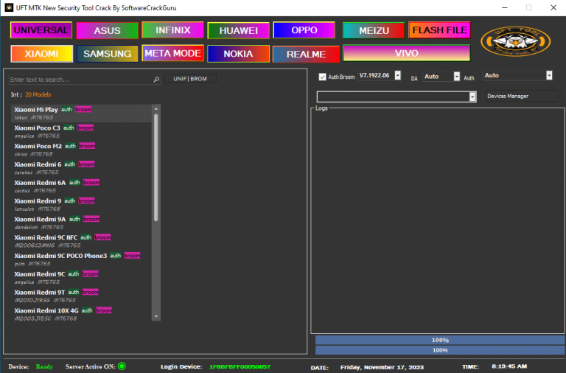The height and width of the screenshot is (373, 566).
Task: Switch to the ASUS brand tab
Action: tap(107, 31)
